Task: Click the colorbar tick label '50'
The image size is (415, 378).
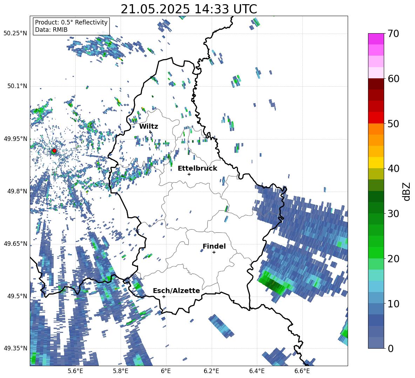Action: (393, 124)
